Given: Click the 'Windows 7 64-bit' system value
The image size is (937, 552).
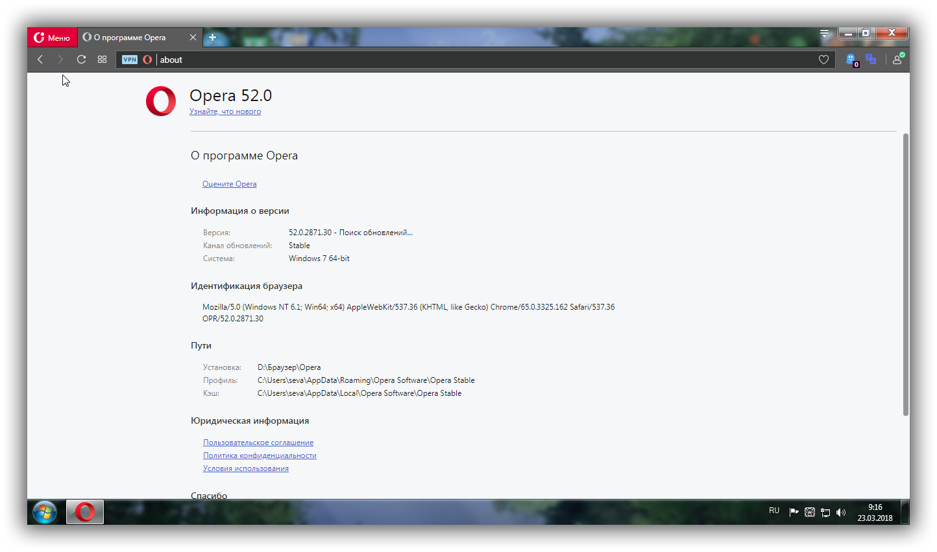Looking at the screenshot, I should [x=319, y=259].
